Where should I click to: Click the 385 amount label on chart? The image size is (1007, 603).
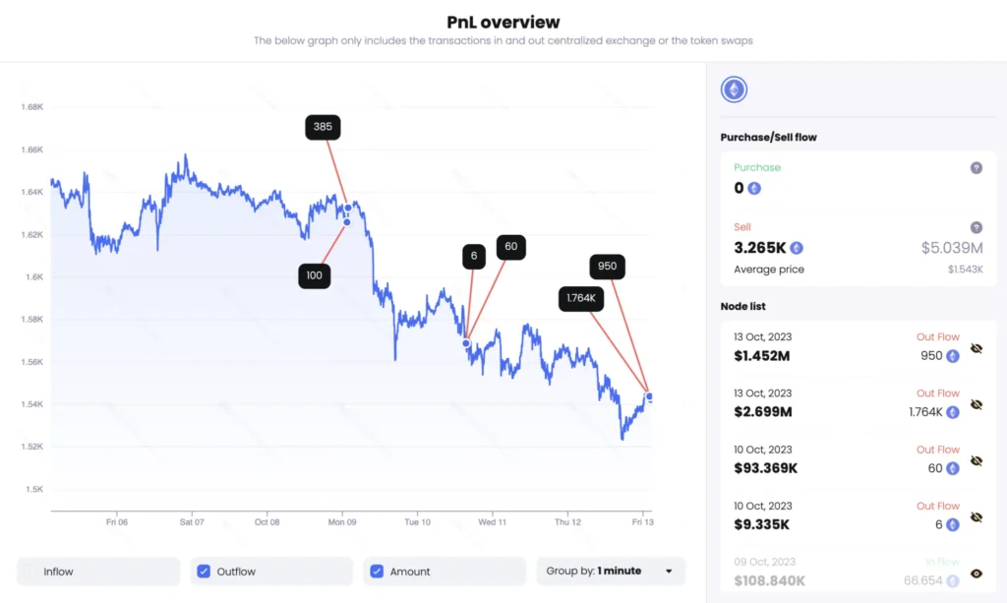[x=324, y=127]
